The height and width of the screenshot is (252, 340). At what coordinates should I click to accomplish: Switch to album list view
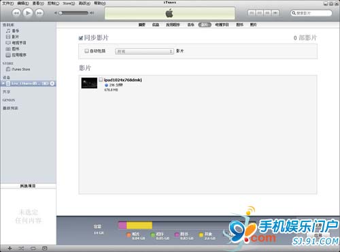click(260, 13)
